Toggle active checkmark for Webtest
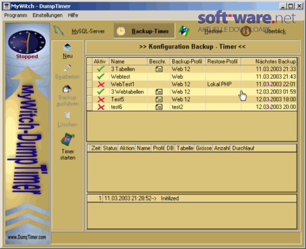This screenshot has width=306, height=249. (101, 77)
